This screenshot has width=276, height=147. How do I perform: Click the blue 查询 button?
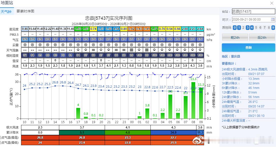click(248, 48)
